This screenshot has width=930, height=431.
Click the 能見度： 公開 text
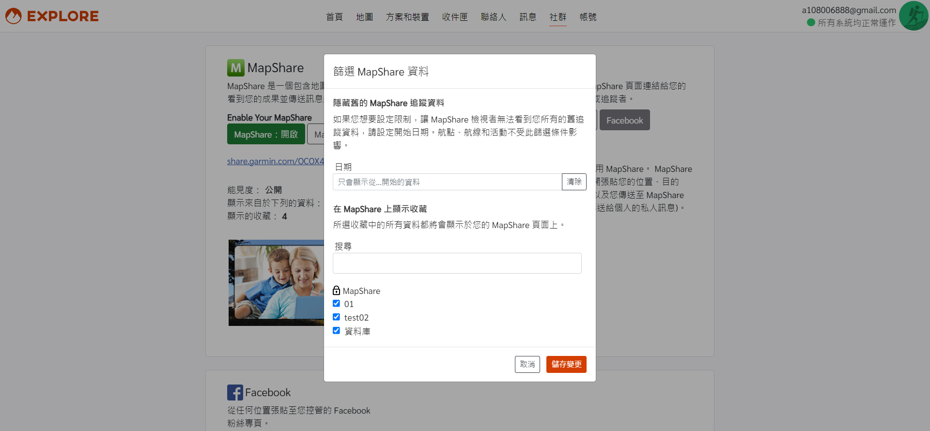(x=254, y=190)
